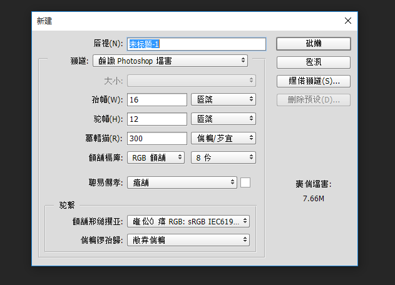The height and width of the screenshot is (285, 395).
Task: Click the second button below the confirm button
Action: pyautogui.click(x=314, y=62)
